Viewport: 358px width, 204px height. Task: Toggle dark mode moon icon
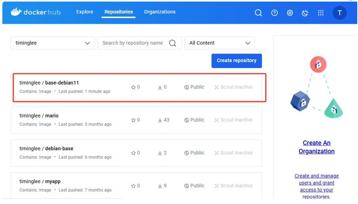click(x=305, y=13)
